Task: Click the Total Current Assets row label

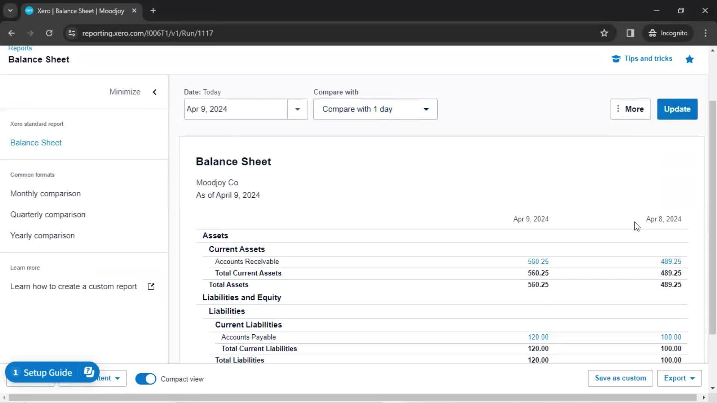Action: (x=248, y=273)
